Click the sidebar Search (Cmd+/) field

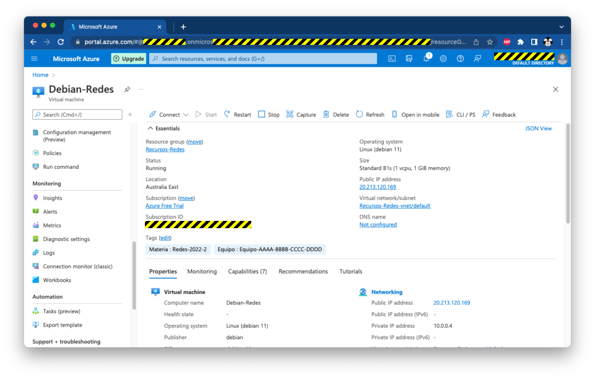point(77,115)
